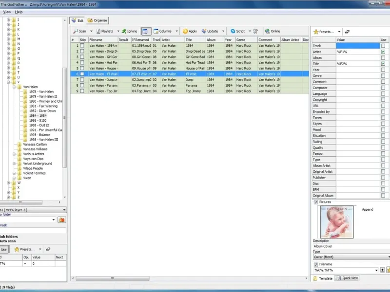Apply the tag changes
Image resolution: width=390 pixels, height=292 pixels.
coord(190,31)
